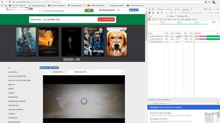Sort by the Waterfall column header
This screenshot has width=220, height=123.
click(207, 33)
